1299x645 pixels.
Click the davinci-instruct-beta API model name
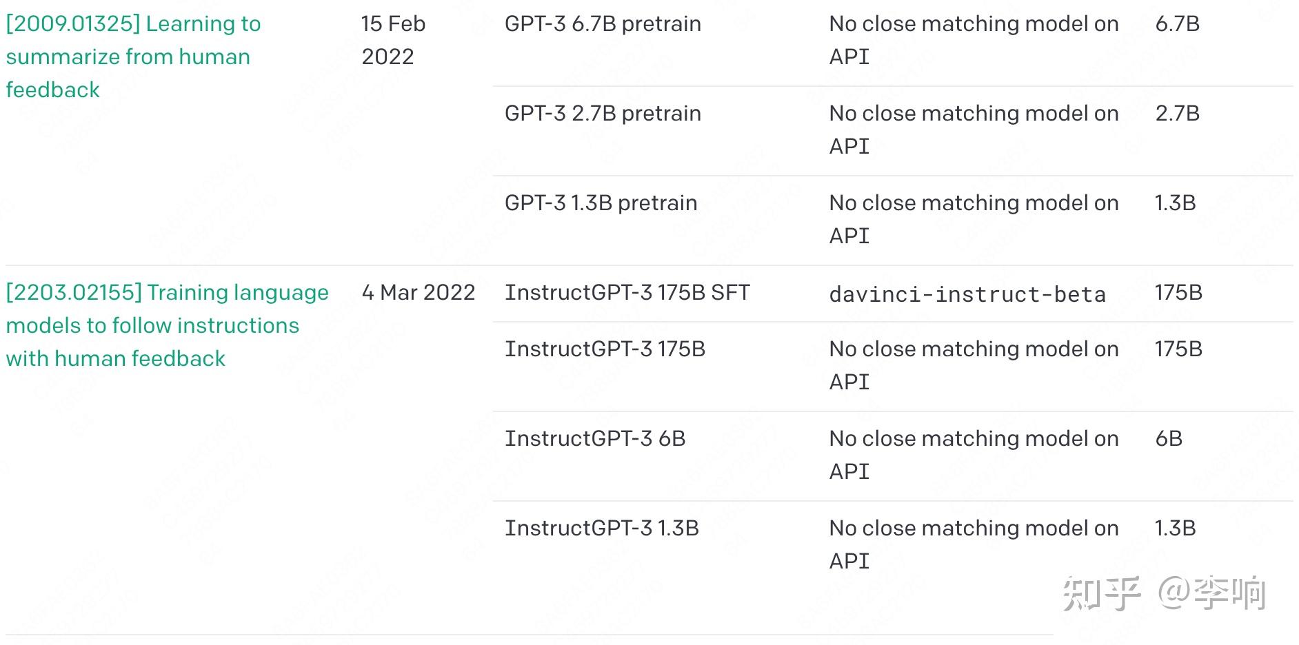point(967,295)
